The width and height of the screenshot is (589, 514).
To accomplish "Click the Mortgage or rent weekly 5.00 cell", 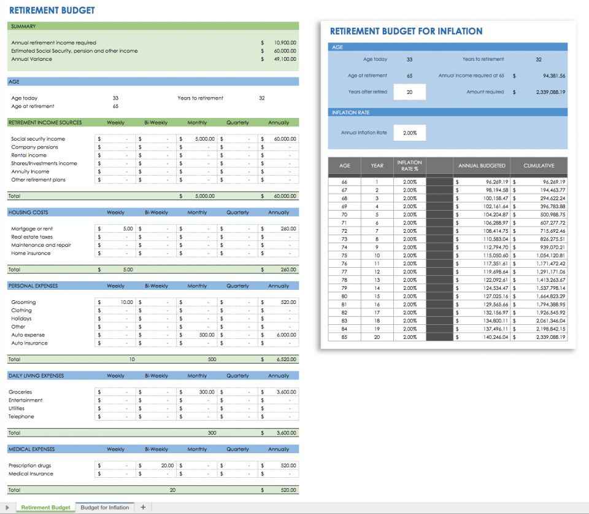I will pyautogui.click(x=121, y=228).
